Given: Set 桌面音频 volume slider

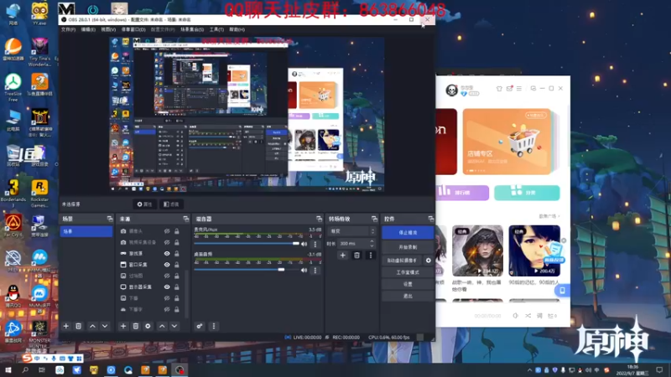Looking at the screenshot, I should tap(245, 270).
